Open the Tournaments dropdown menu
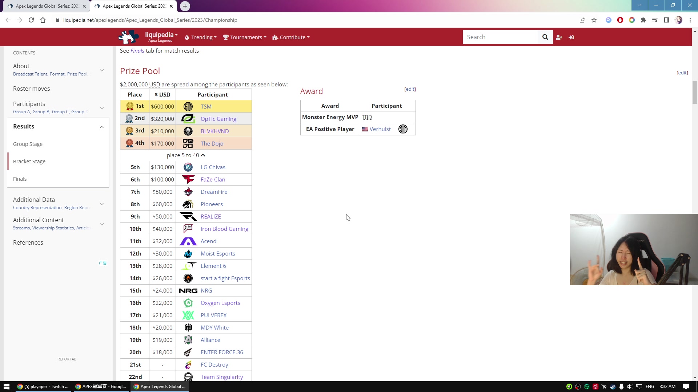Image resolution: width=698 pixels, height=392 pixels. tap(245, 37)
